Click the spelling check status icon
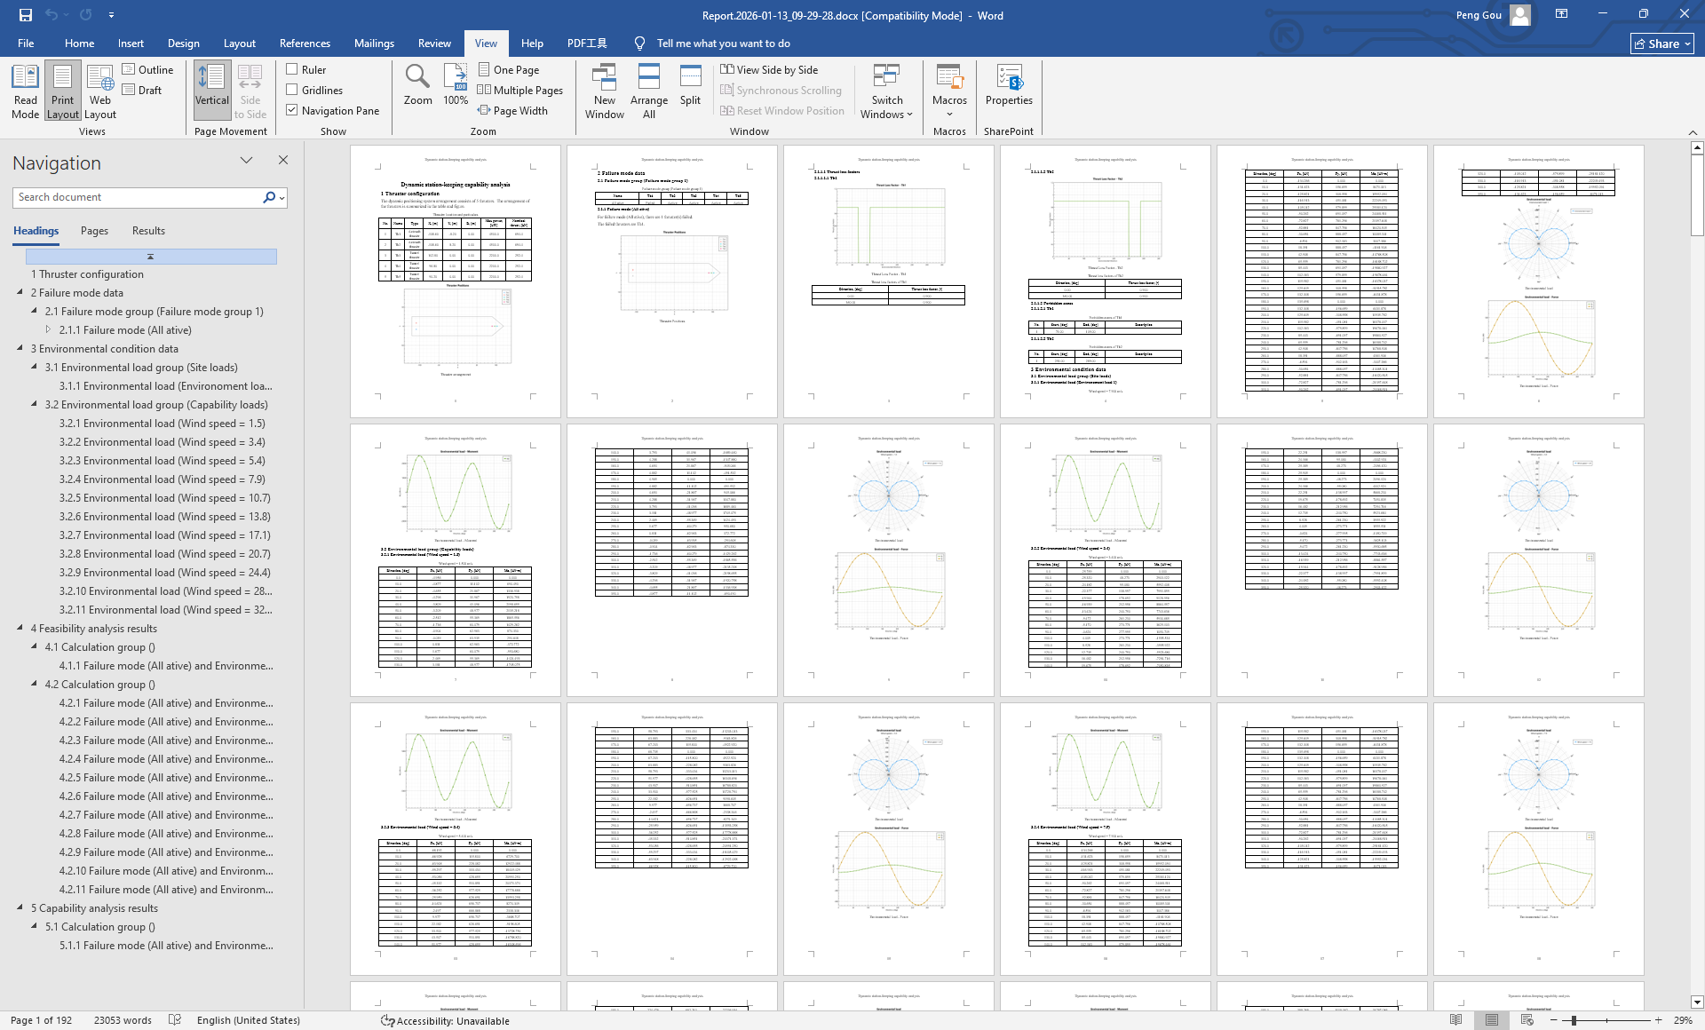This screenshot has height=1030, width=1705. click(x=175, y=1020)
